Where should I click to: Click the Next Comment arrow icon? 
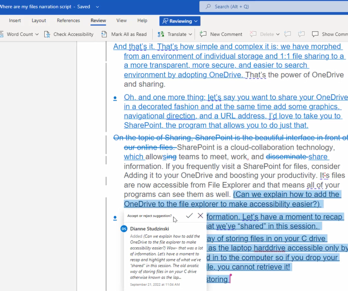pos(300,34)
